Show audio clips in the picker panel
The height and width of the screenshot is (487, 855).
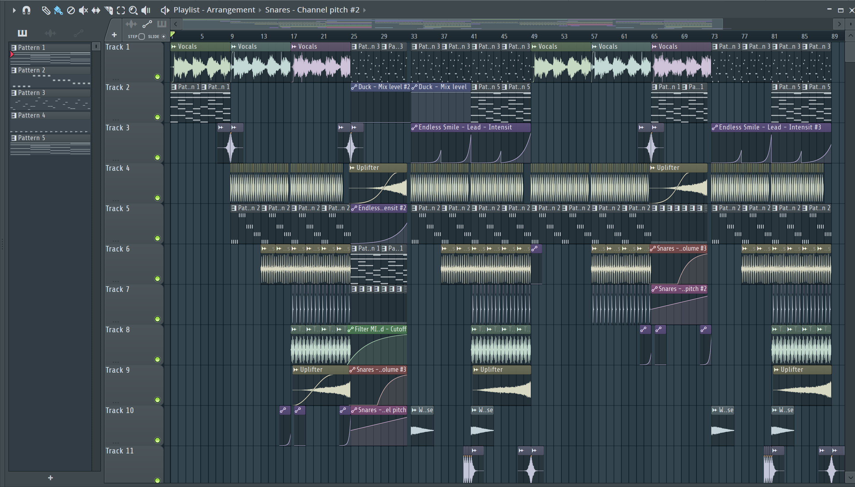point(50,33)
